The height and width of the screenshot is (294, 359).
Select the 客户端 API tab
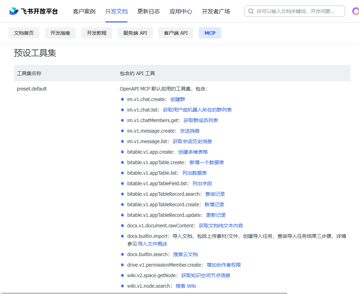click(x=176, y=33)
